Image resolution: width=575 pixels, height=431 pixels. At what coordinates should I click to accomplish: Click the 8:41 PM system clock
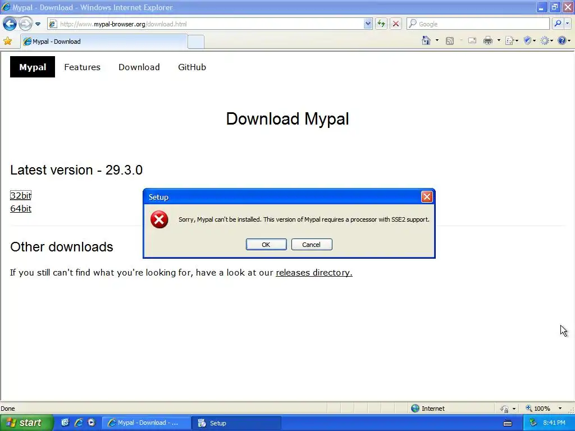(x=554, y=423)
